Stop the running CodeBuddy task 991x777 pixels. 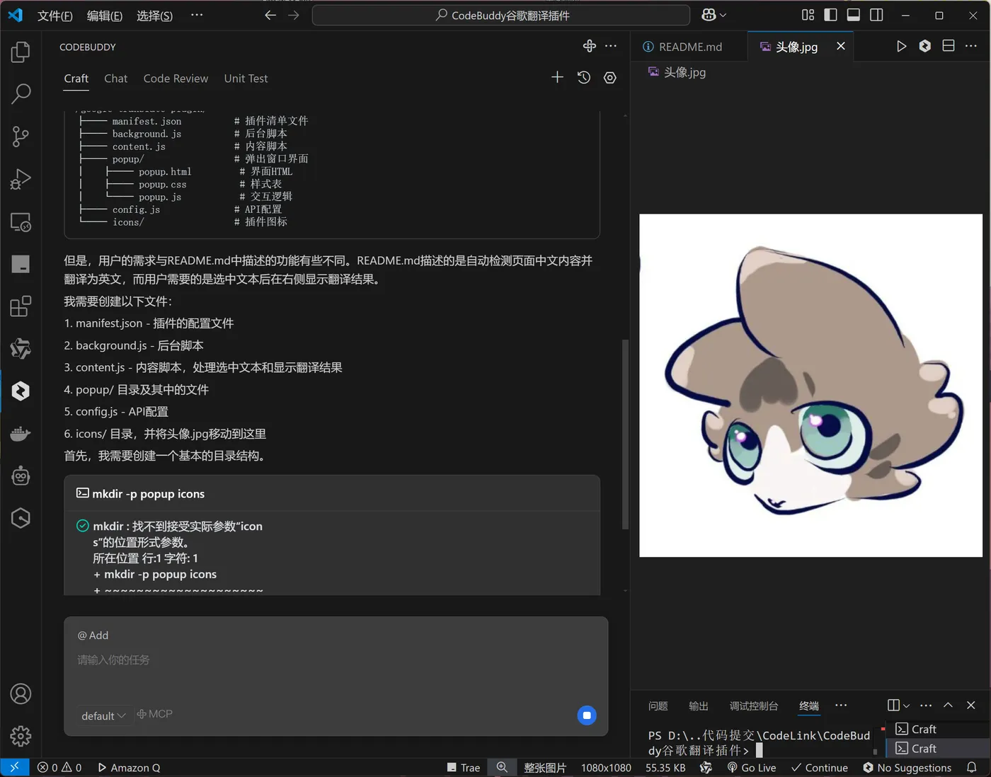(587, 715)
